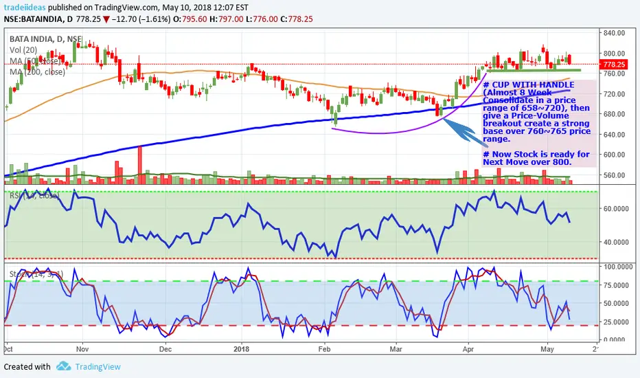640x378 pixels.
Task: Click the 640.00 price axis label
Action: [615, 135]
